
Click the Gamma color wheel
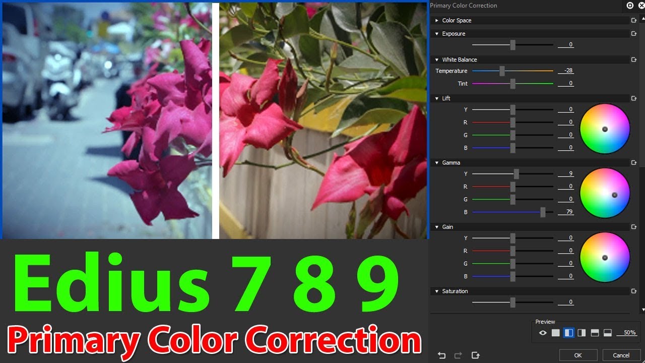pos(605,193)
